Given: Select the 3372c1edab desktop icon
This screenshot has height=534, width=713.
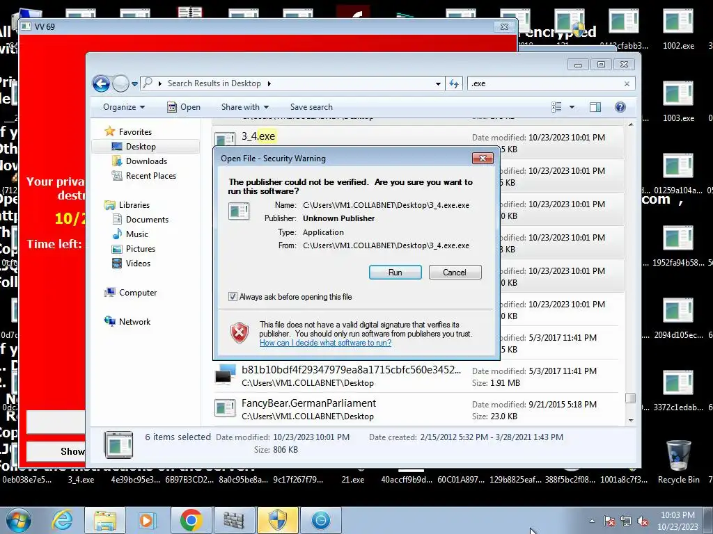Looking at the screenshot, I should pyautogui.click(x=678, y=391).
